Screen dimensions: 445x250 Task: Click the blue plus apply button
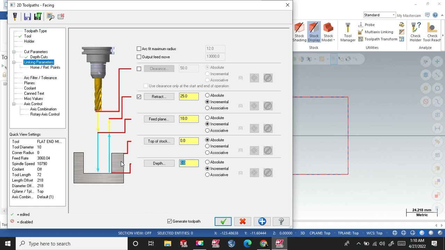click(x=262, y=222)
